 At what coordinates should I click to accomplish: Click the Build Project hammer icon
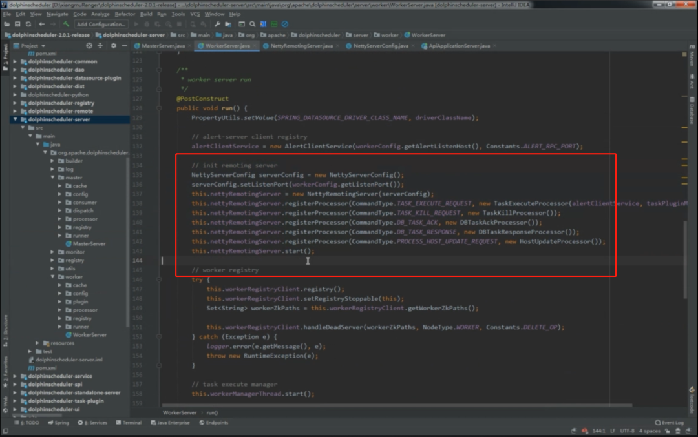coord(66,24)
